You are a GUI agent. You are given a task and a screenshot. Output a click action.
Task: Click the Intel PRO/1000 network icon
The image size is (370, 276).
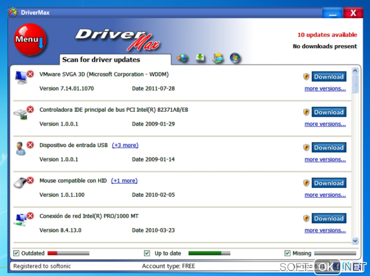(x=21, y=220)
